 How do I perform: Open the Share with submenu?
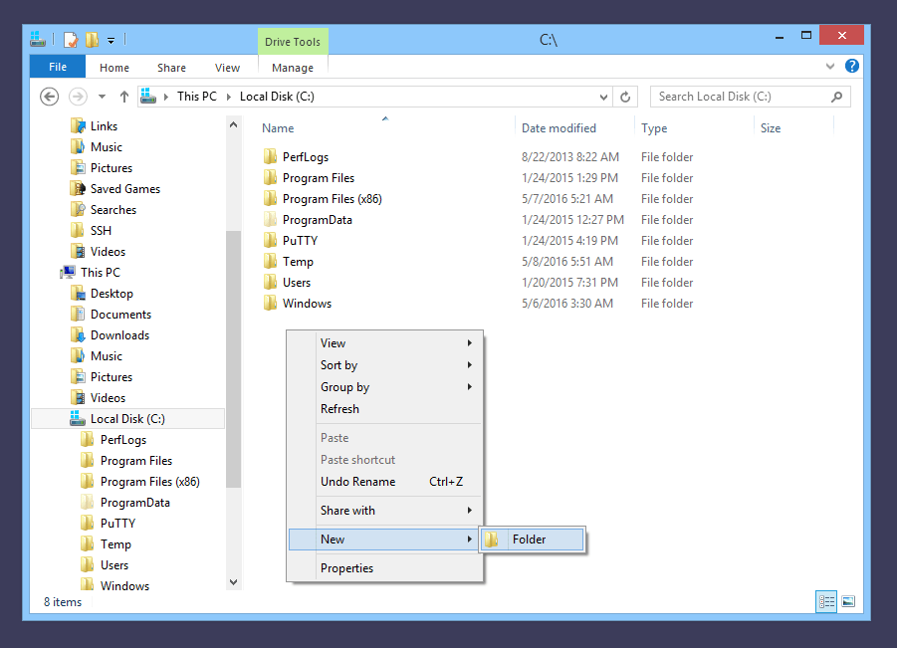click(385, 511)
